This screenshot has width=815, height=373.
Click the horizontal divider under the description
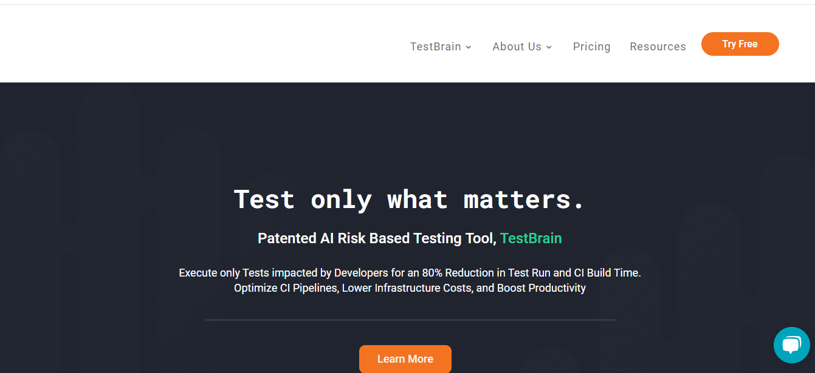click(x=410, y=320)
